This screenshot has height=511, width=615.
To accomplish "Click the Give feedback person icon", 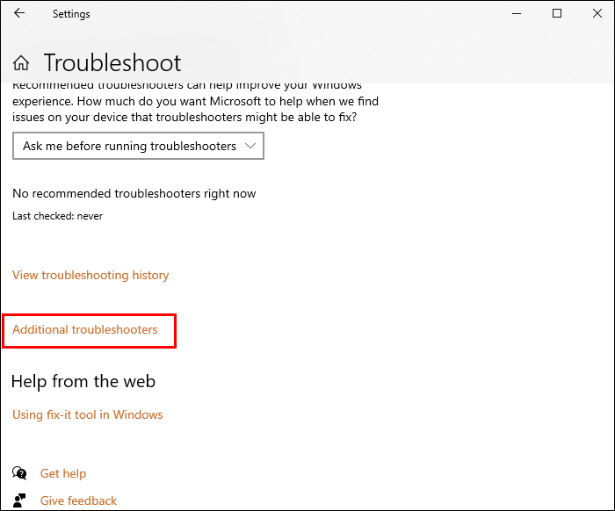I will 20,500.
